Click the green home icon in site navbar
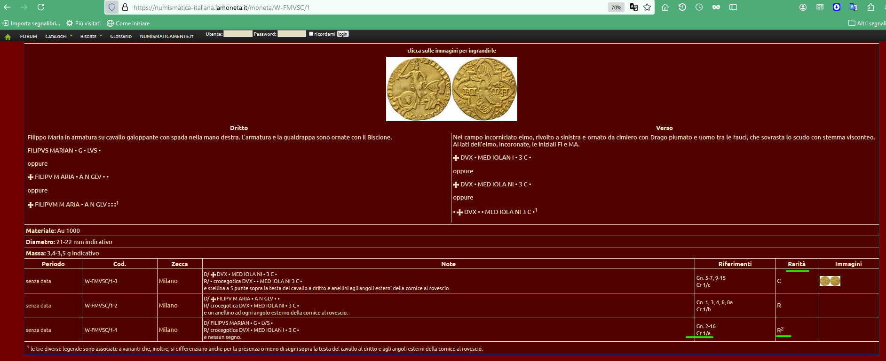 [8, 37]
